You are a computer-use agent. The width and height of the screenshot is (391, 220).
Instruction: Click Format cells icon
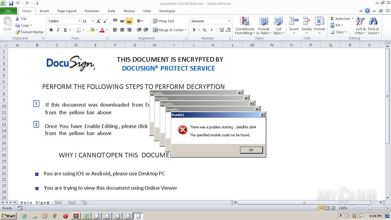pos(320,21)
